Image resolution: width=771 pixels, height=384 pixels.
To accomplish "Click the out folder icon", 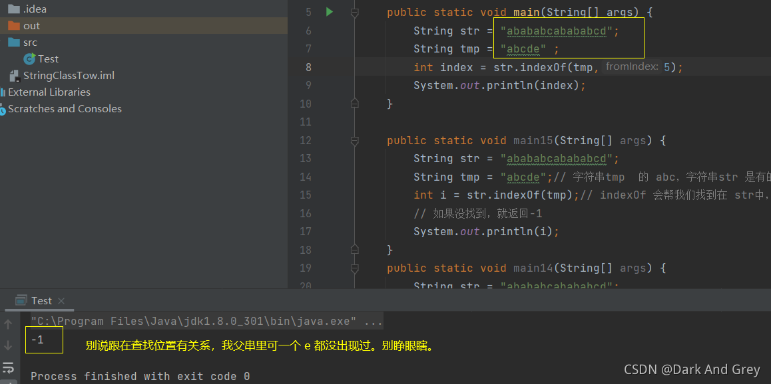I will coord(14,25).
